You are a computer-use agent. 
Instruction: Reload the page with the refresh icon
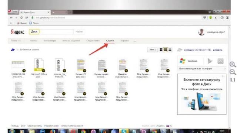[21, 18]
